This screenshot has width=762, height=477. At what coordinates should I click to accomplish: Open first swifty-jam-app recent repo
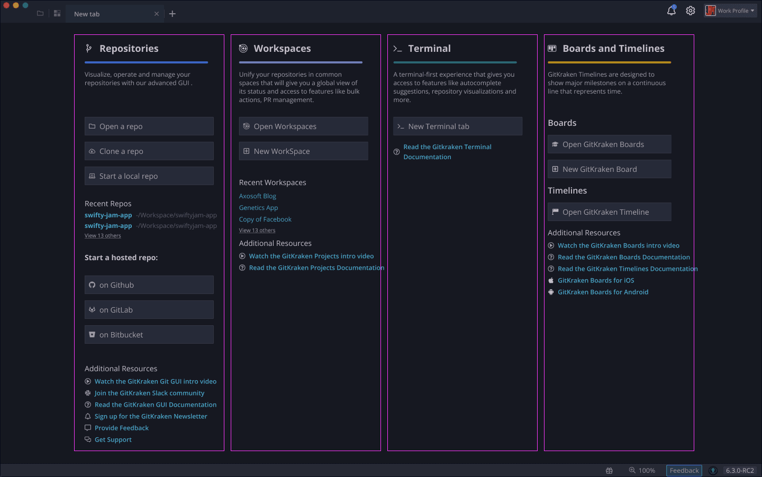click(108, 215)
